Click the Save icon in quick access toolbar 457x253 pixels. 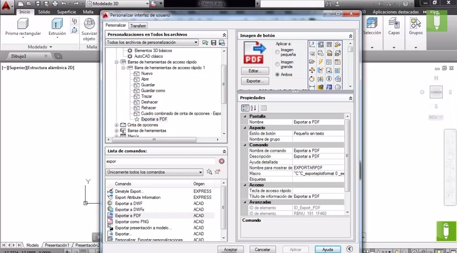point(38,4)
